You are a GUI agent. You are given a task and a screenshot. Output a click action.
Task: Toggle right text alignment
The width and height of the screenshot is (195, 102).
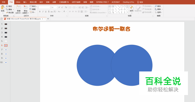click(76, 11)
